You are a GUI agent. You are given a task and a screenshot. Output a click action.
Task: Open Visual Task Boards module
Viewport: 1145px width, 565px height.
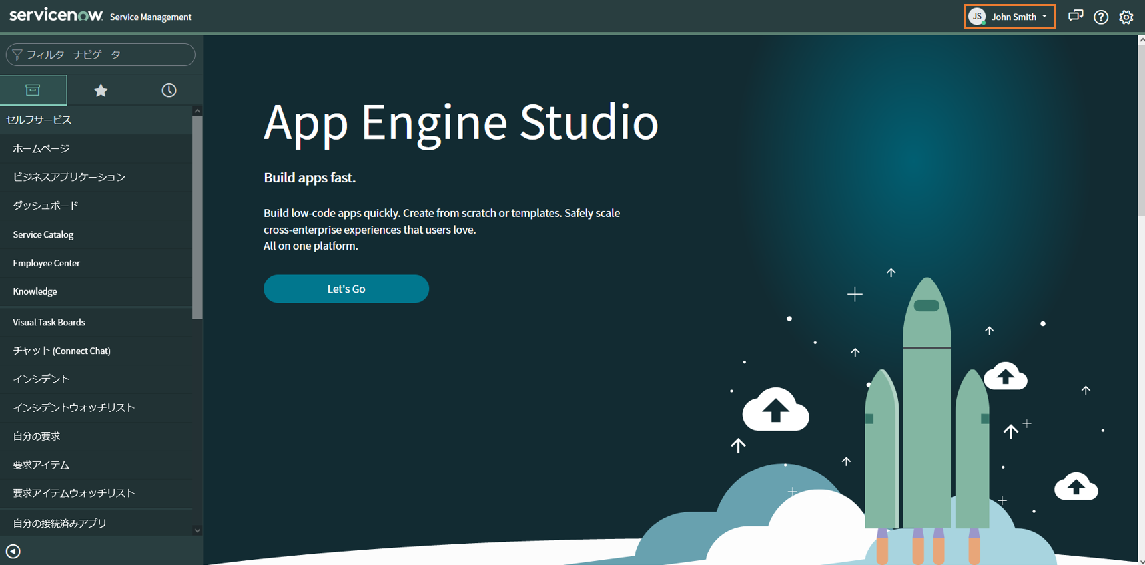coord(97,322)
